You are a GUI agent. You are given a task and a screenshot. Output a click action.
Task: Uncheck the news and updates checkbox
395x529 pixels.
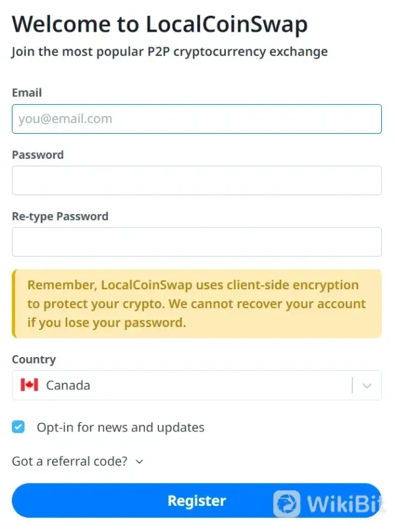[x=18, y=427]
